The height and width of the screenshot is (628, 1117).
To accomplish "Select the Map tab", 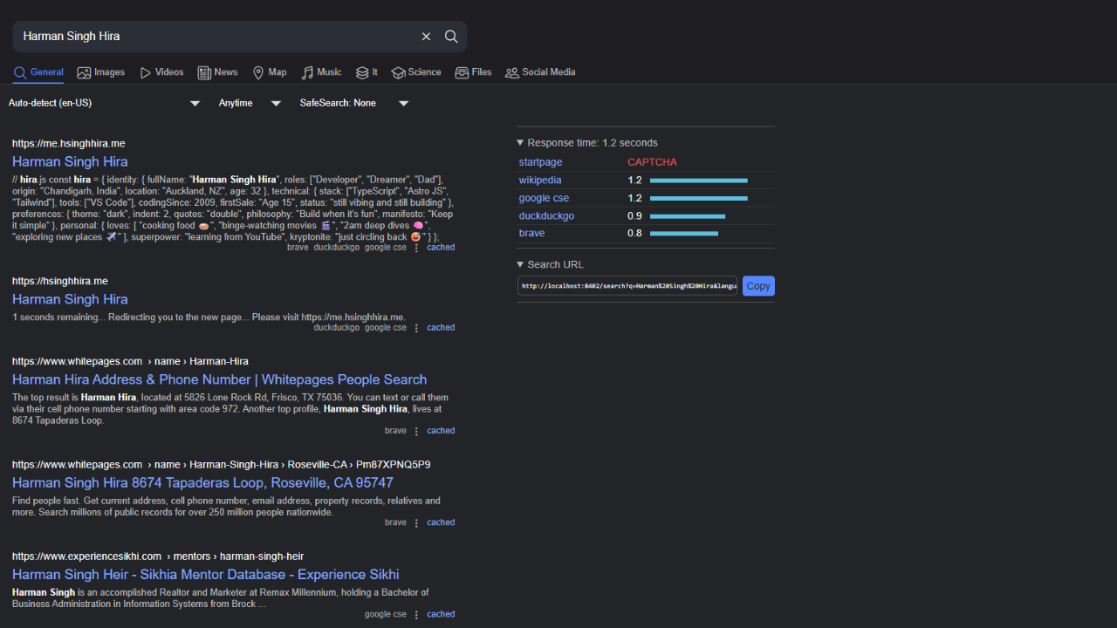I will (269, 72).
